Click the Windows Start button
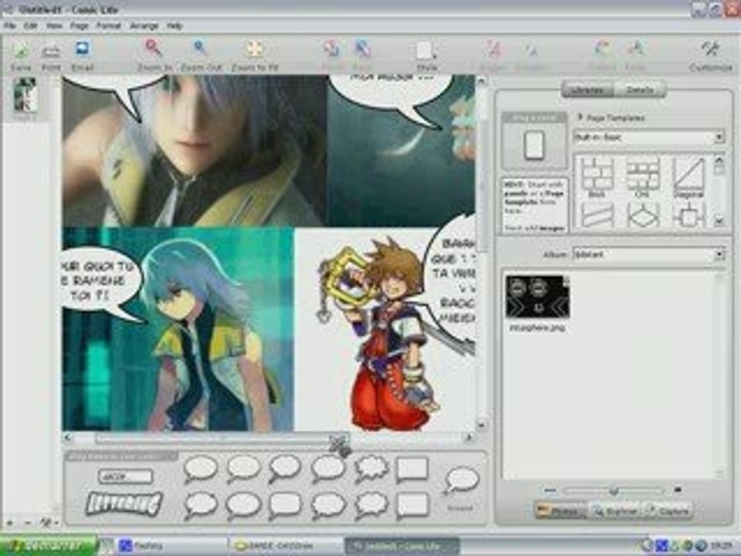 coord(48,546)
